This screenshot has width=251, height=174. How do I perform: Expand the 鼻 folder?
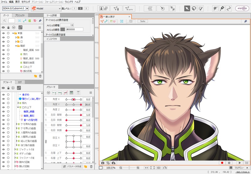coord(16,37)
